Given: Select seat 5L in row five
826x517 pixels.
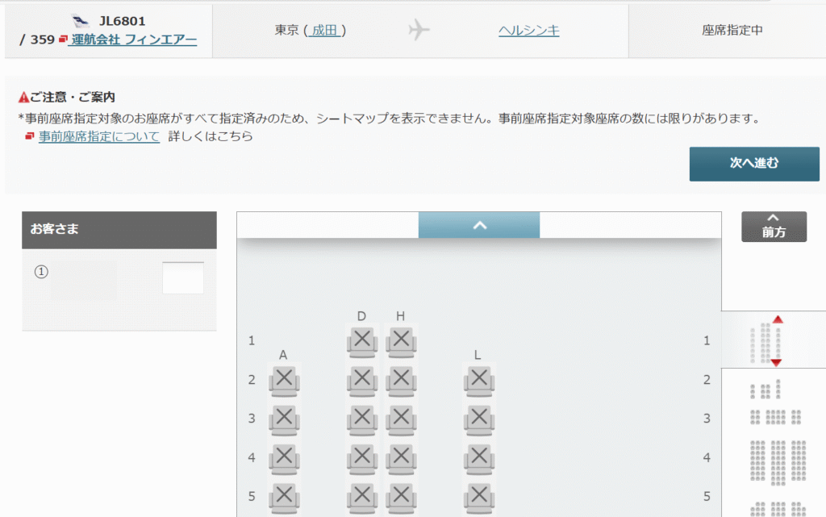Looking at the screenshot, I should click(x=479, y=495).
